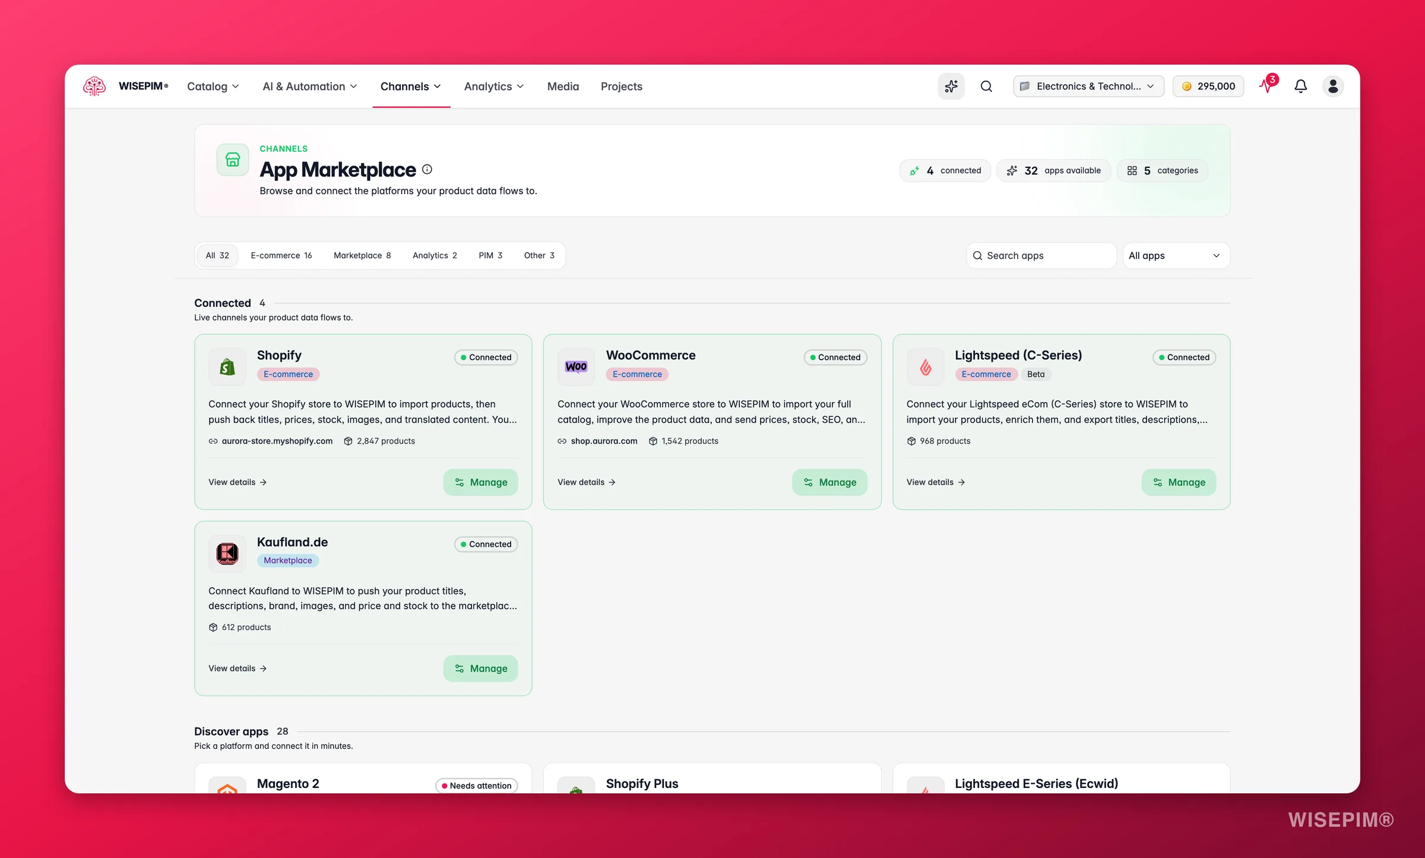Click the shop.aurora.com store link
Image resolution: width=1425 pixels, height=858 pixels.
point(597,441)
